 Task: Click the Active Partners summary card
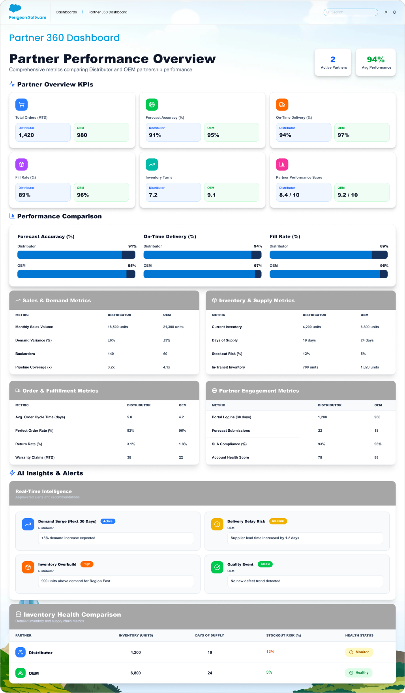[x=334, y=62]
